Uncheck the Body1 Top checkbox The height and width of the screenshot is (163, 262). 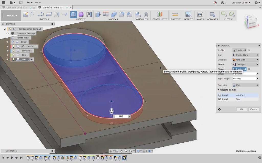(x=220, y=99)
